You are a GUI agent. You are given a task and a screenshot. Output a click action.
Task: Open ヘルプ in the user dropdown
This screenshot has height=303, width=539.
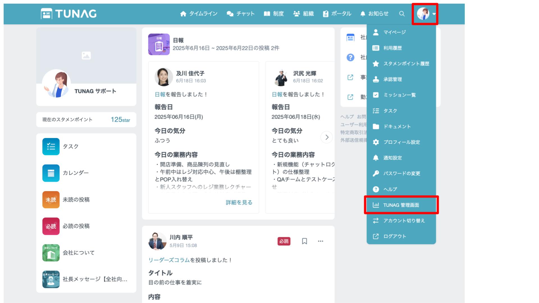(x=401, y=189)
